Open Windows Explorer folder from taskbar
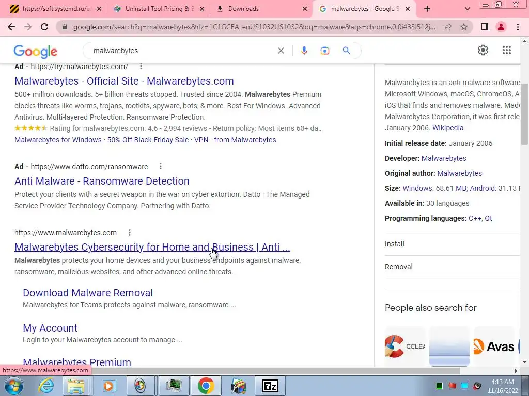529x396 pixels. pyautogui.click(x=76, y=386)
